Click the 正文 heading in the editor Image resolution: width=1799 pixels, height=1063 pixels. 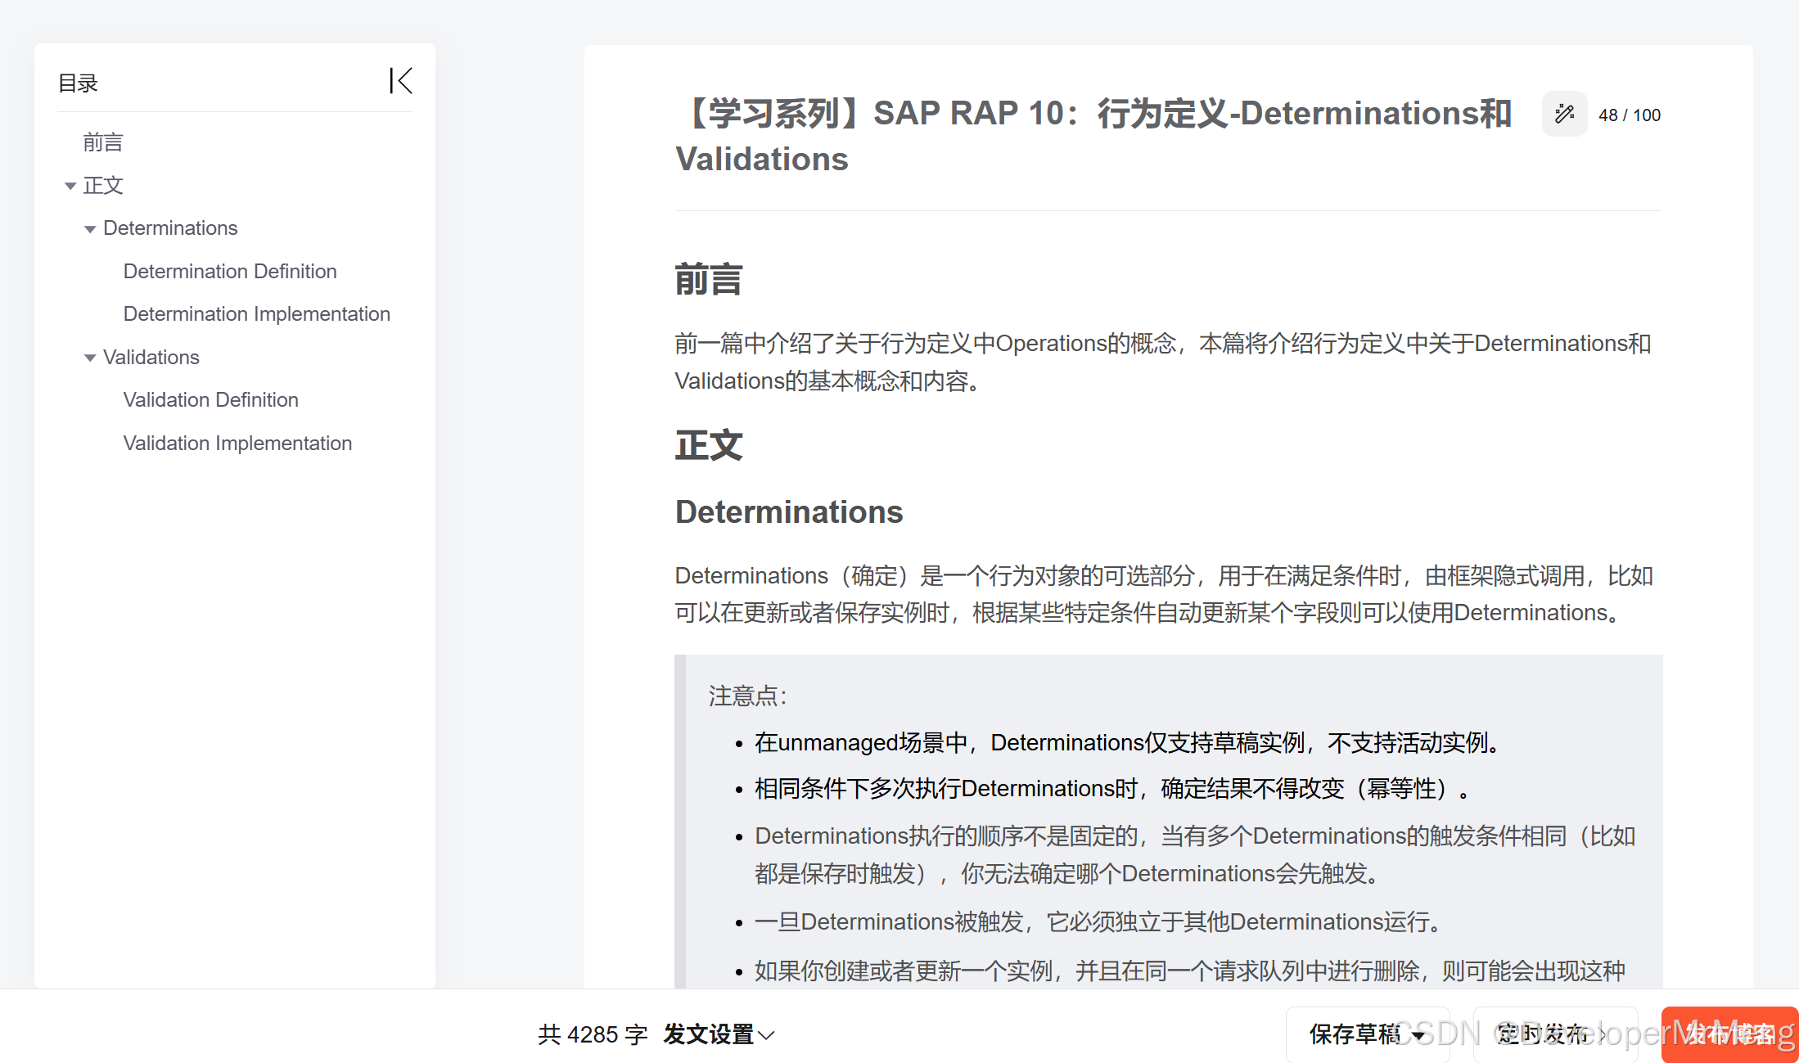(709, 446)
